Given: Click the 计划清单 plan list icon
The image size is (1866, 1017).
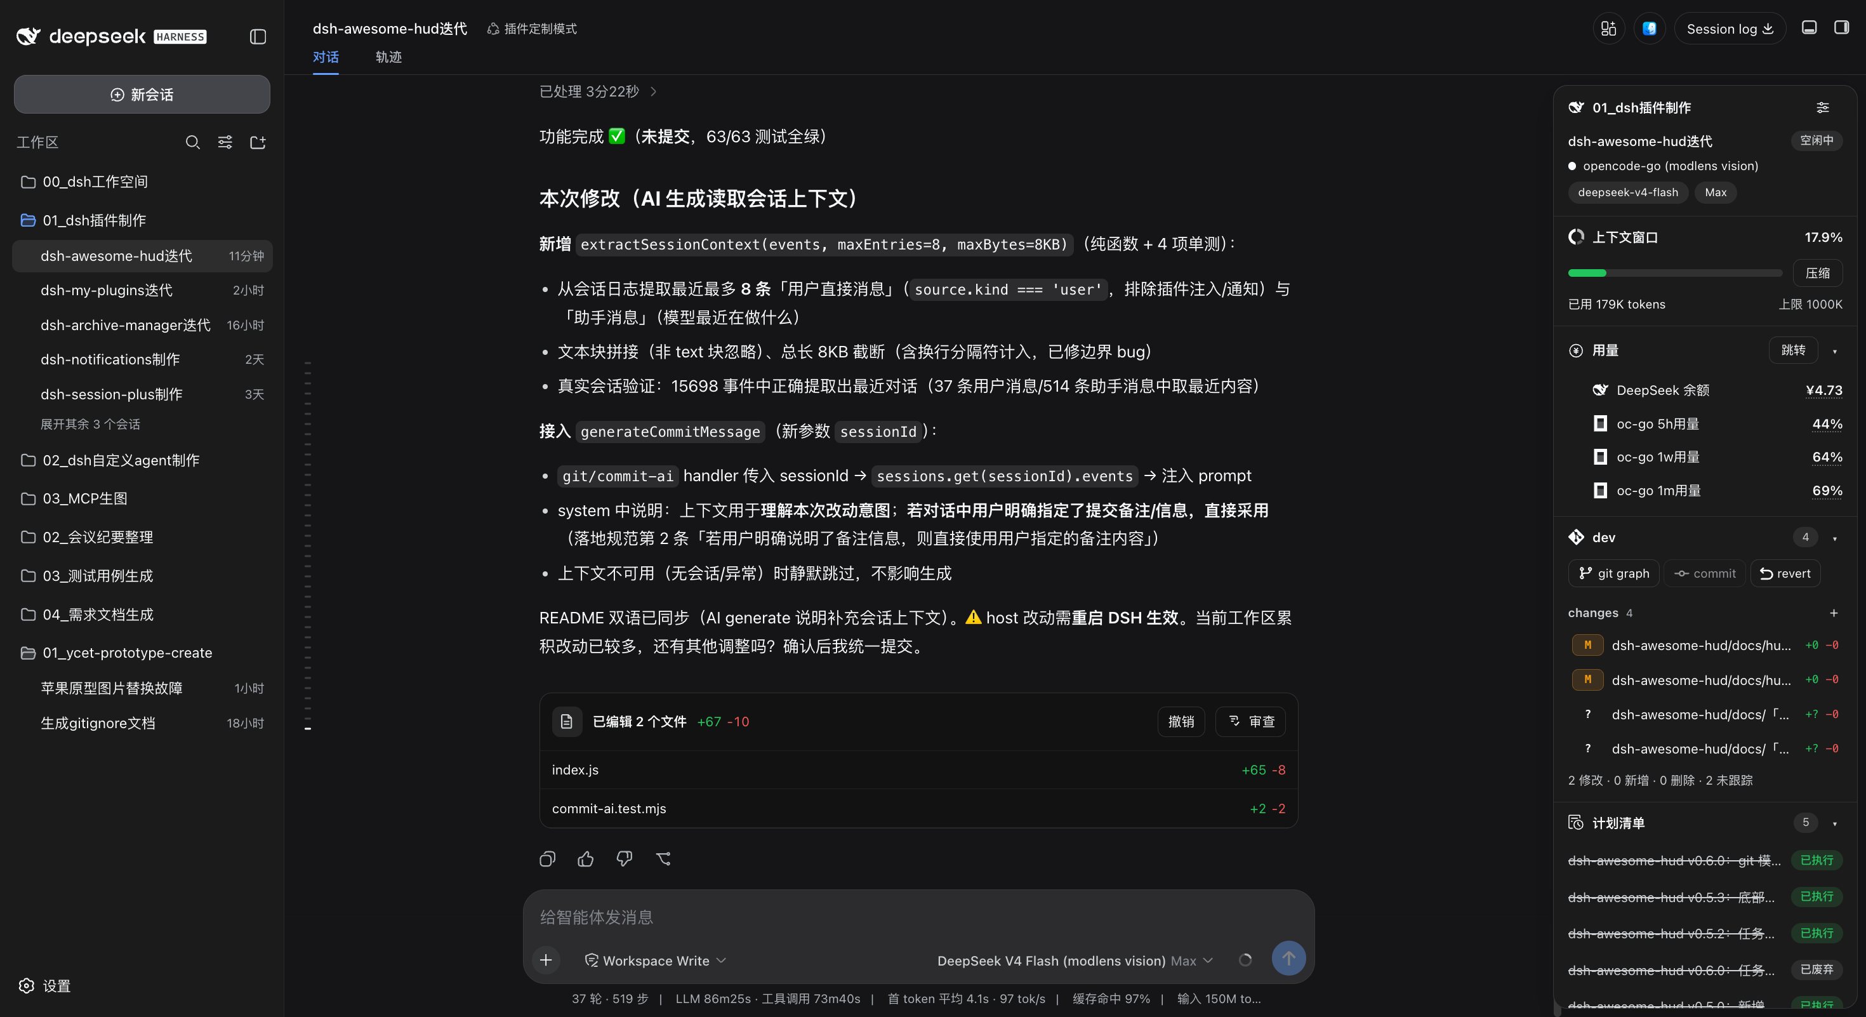Looking at the screenshot, I should (x=1576, y=823).
